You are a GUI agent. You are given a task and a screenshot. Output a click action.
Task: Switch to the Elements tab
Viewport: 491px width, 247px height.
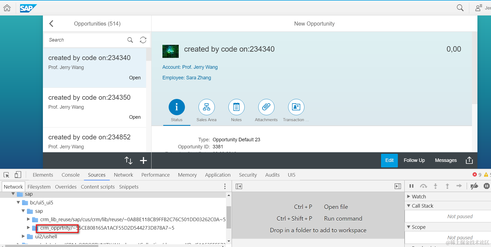click(x=43, y=175)
